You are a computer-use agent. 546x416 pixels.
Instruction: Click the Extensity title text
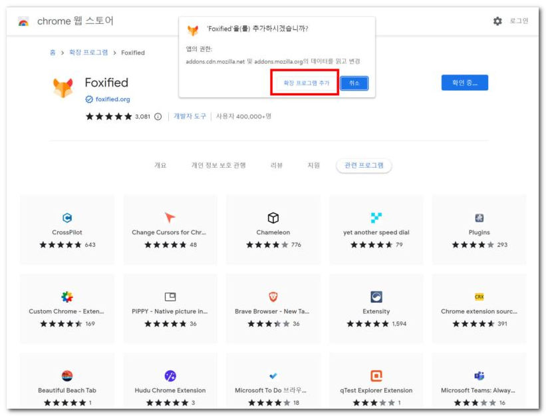[x=376, y=312]
